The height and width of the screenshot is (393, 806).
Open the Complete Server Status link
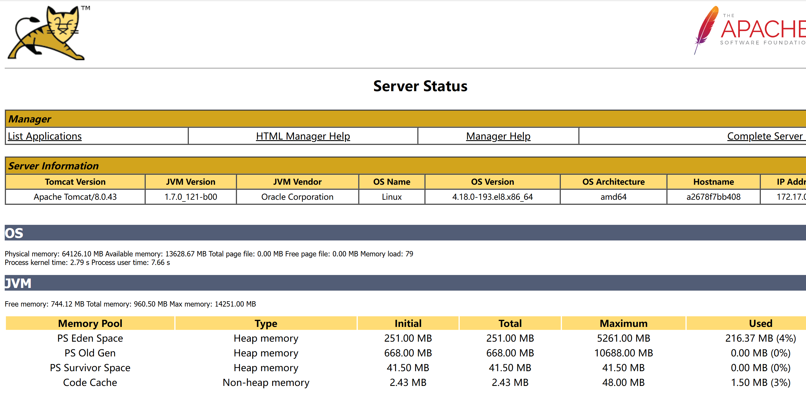click(x=767, y=136)
